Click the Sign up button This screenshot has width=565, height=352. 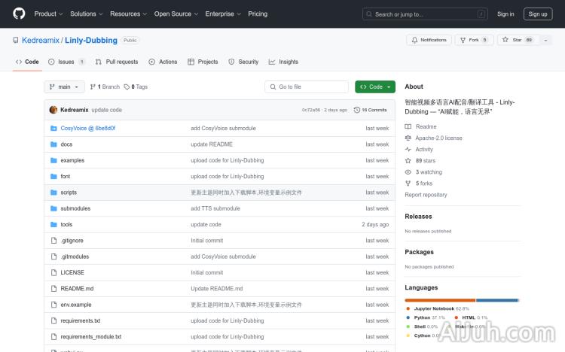(x=538, y=14)
